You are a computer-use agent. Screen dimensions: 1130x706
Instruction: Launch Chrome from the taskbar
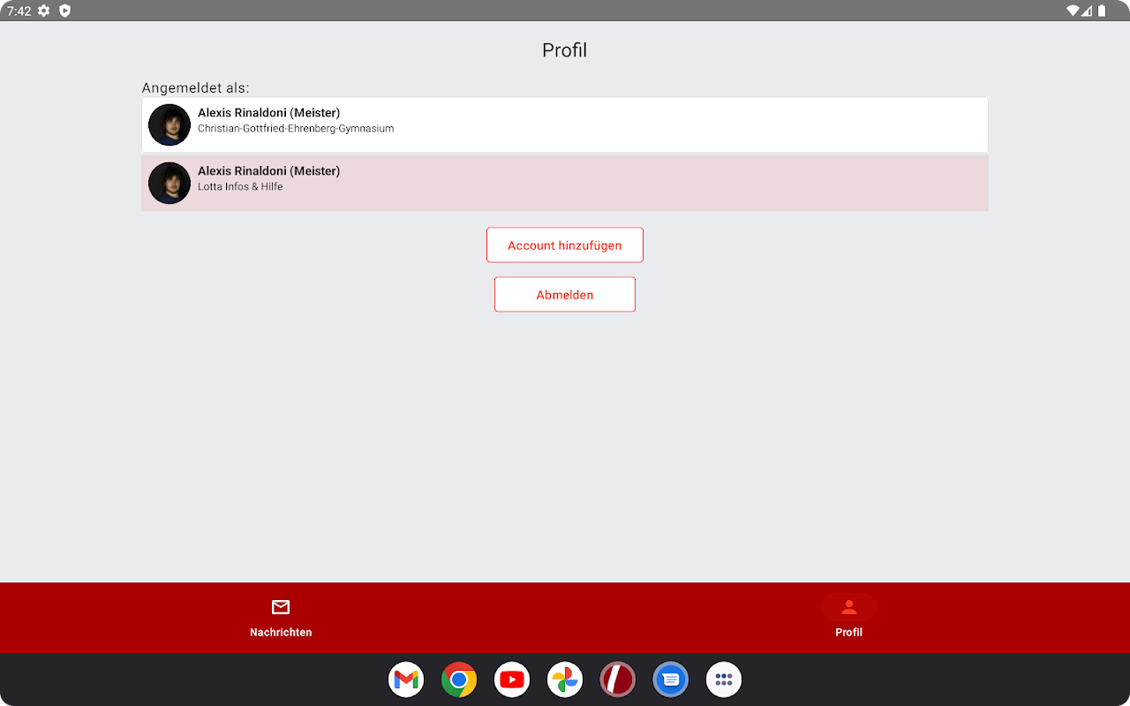pyautogui.click(x=459, y=680)
